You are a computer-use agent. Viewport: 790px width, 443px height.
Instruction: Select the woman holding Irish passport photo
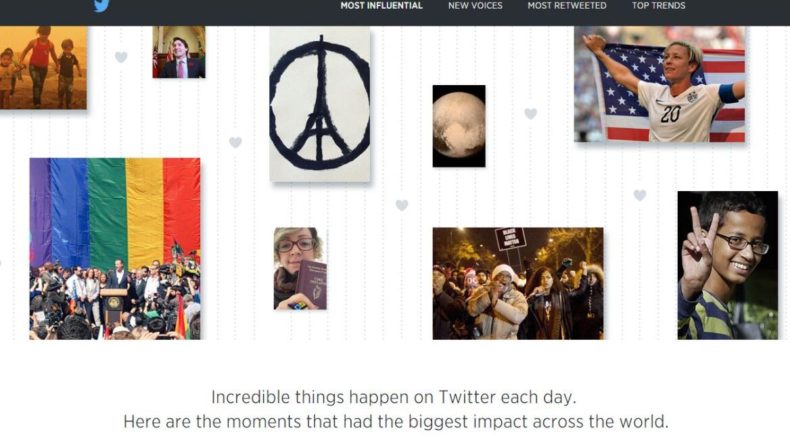click(300, 269)
